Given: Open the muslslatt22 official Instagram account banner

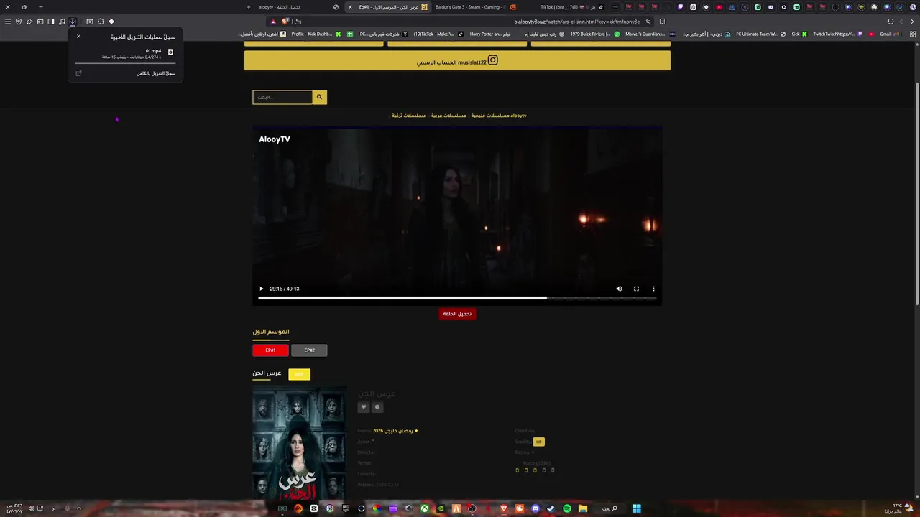Looking at the screenshot, I should tap(457, 61).
